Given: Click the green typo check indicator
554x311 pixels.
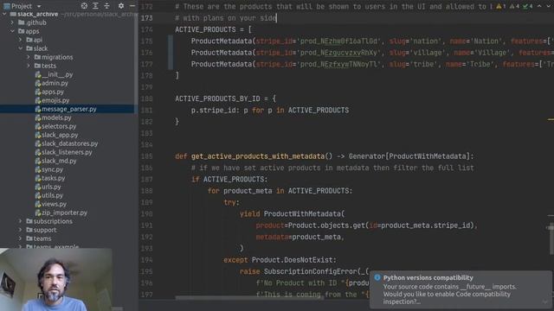Looking at the screenshot, I should click(x=527, y=6).
